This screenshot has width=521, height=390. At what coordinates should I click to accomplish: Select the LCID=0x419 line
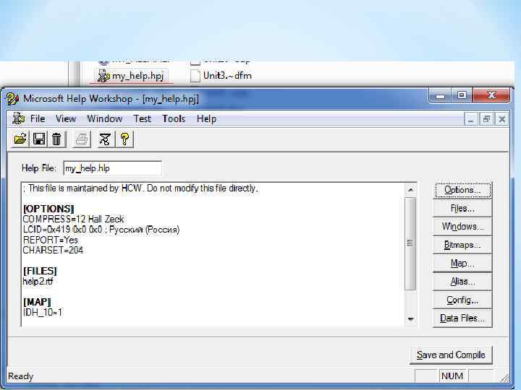(x=101, y=230)
